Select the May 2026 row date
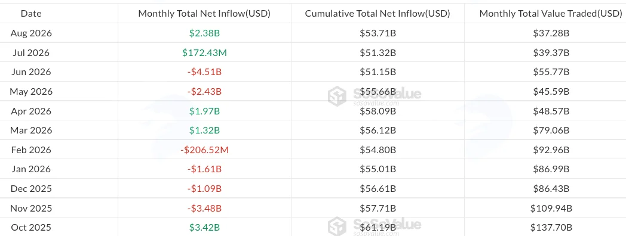 pos(31,92)
